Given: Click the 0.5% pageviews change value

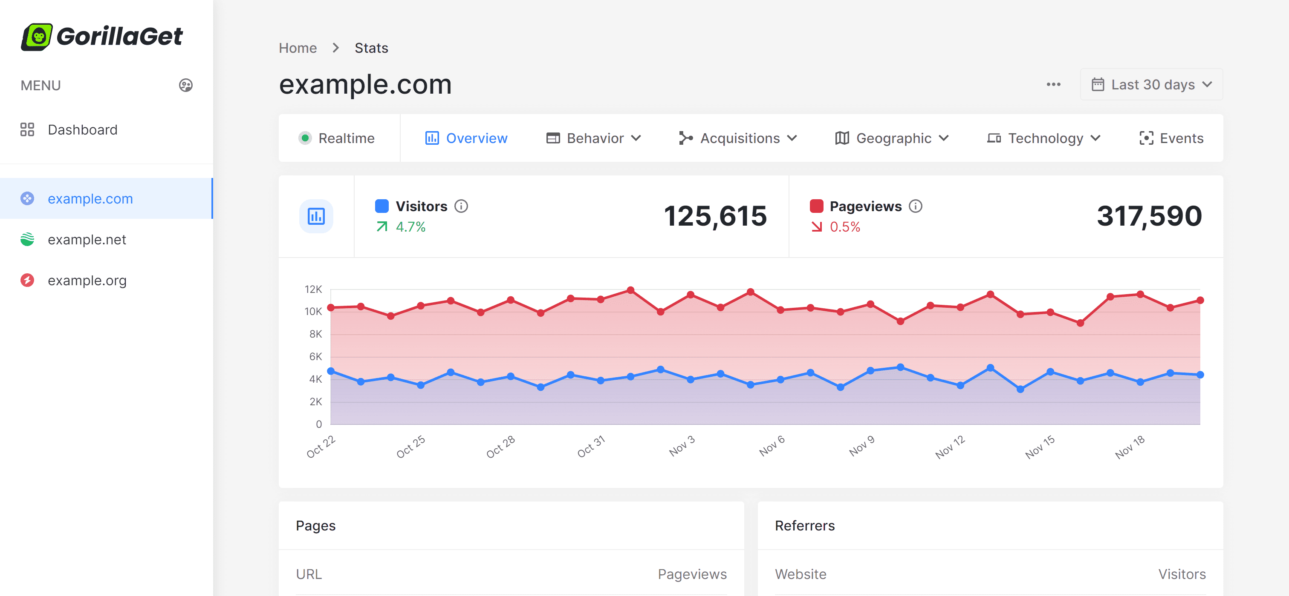Looking at the screenshot, I should [845, 227].
